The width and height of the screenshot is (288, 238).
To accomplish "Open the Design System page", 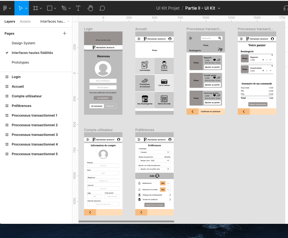I will (x=23, y=43).
